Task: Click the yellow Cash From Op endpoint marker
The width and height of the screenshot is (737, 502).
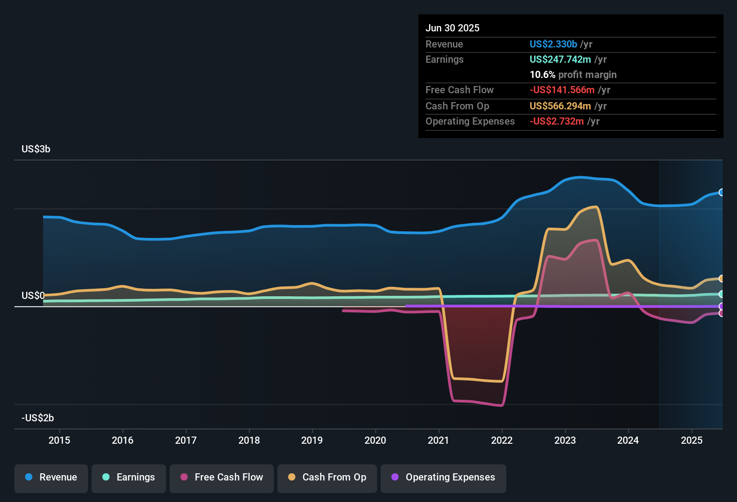Action: 722,279
